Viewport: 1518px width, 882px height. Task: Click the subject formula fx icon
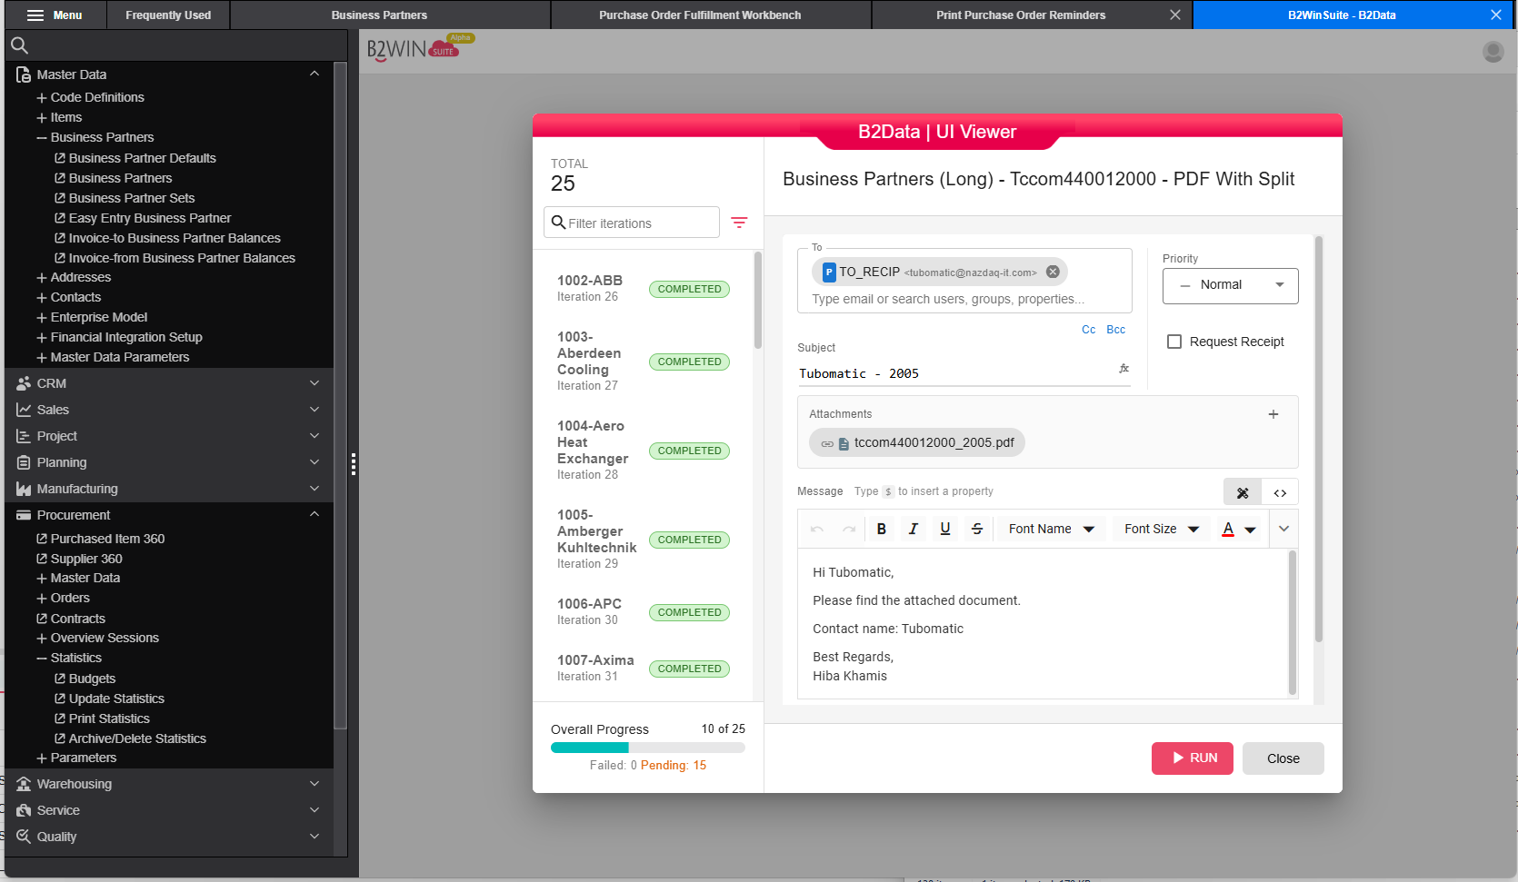pos(1124,369)
